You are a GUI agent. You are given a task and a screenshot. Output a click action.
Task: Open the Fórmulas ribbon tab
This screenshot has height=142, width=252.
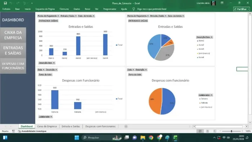click(64, 9)
